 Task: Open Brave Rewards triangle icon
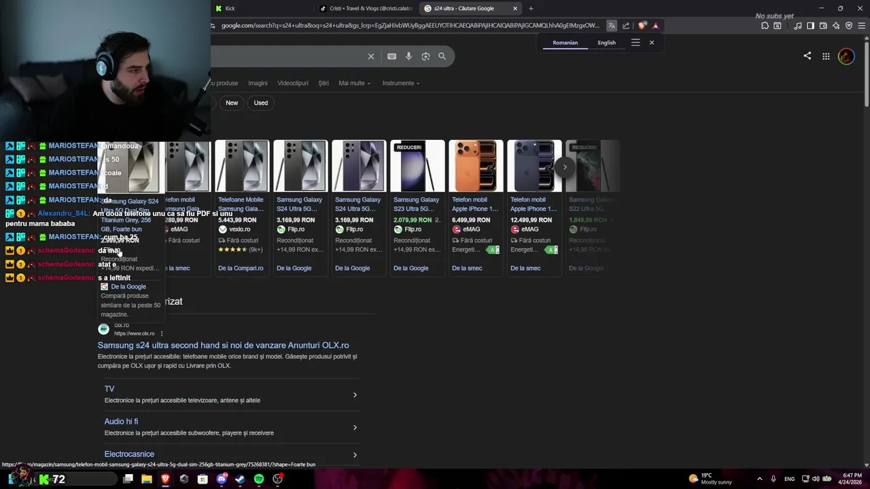[655, 26]
